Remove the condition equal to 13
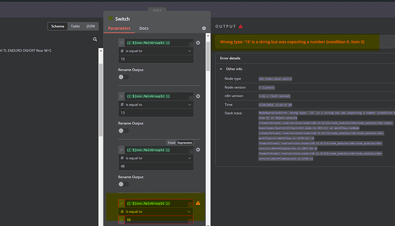 [198, 96]
